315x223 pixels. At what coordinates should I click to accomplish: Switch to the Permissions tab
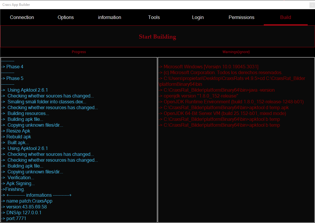[242, 18]
